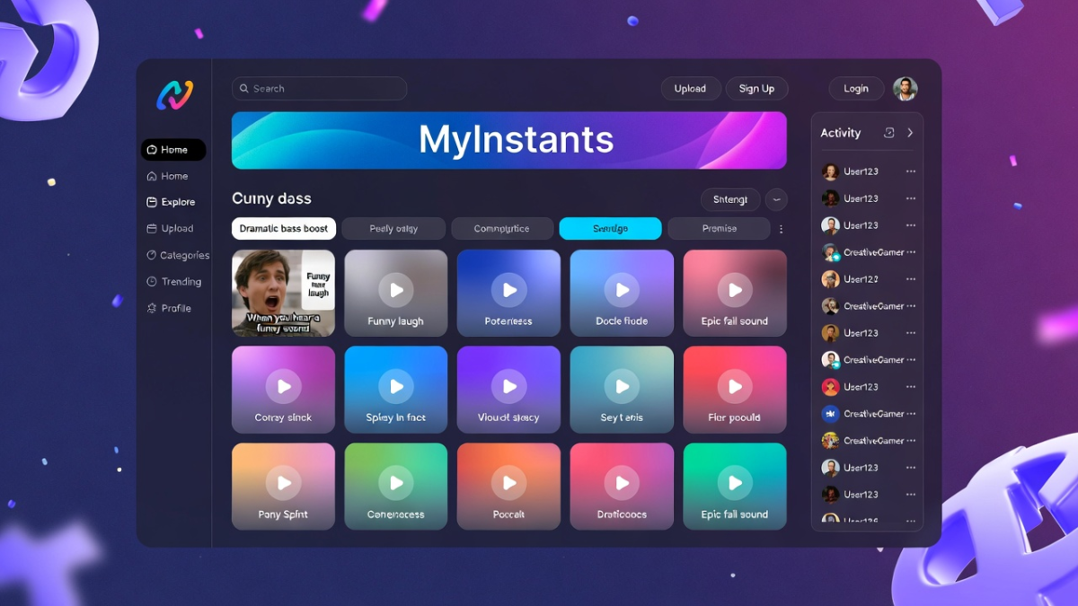This screenshot has height=606, width=1078.
Task: Click inside the Search field
Action: pyautogui.click(x=319, y=88)
